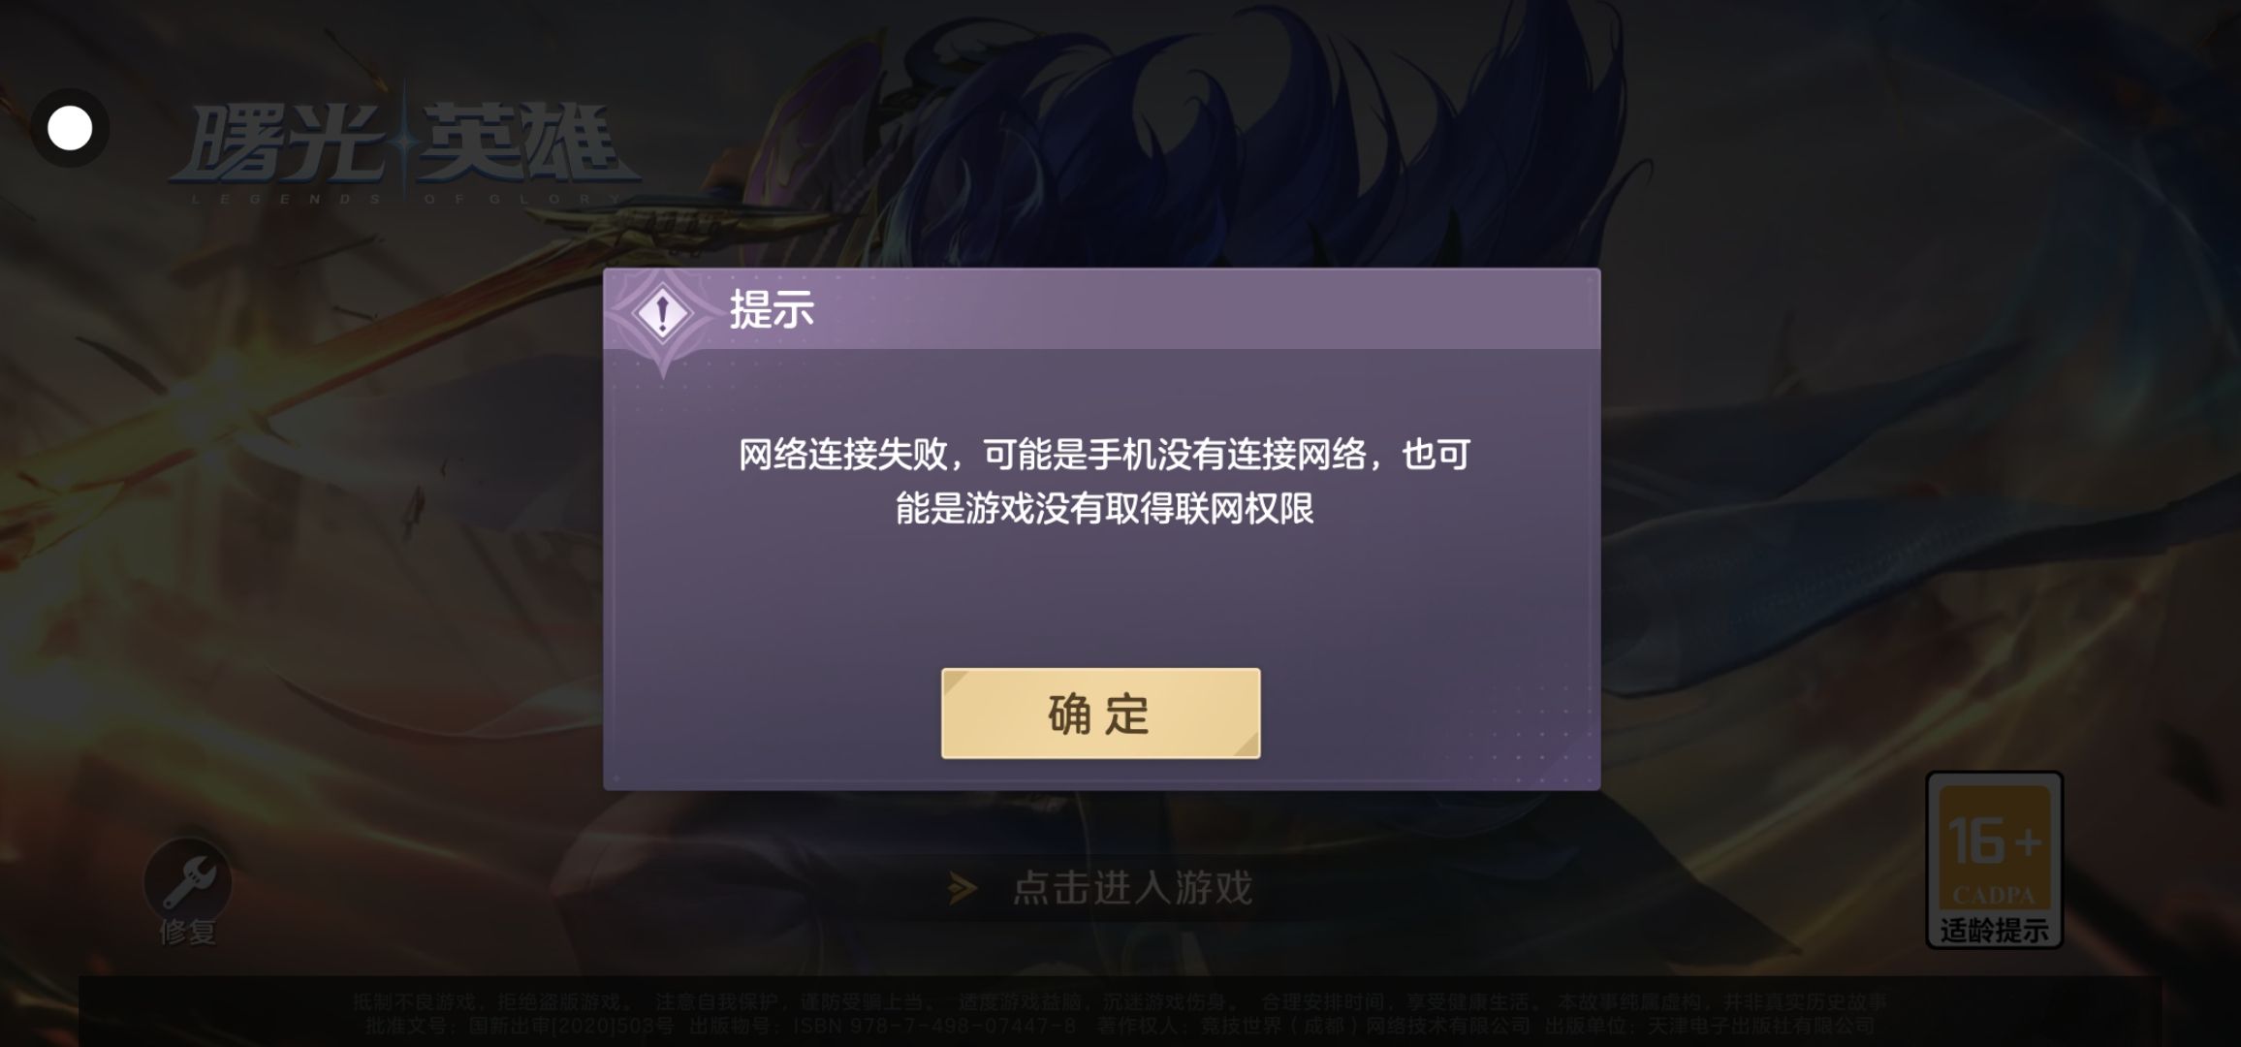Click the 批准文号 approval number text

(519, 1026)
